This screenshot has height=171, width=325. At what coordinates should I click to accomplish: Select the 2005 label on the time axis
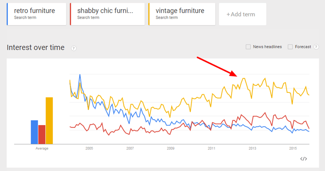pyautogui.click(x=89, y=148)
